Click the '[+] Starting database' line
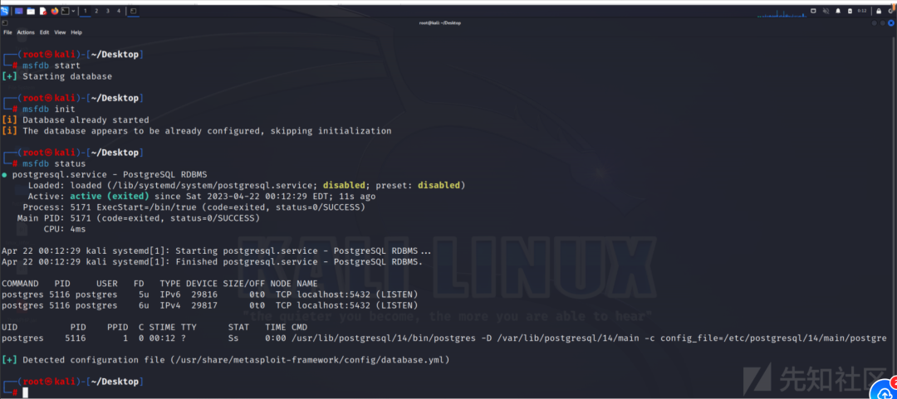 click(56, 76)
